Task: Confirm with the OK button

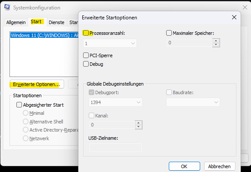Action: click(184, 166)
